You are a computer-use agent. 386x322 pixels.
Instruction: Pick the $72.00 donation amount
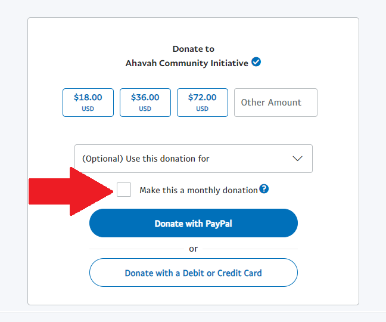pos(203,103)
